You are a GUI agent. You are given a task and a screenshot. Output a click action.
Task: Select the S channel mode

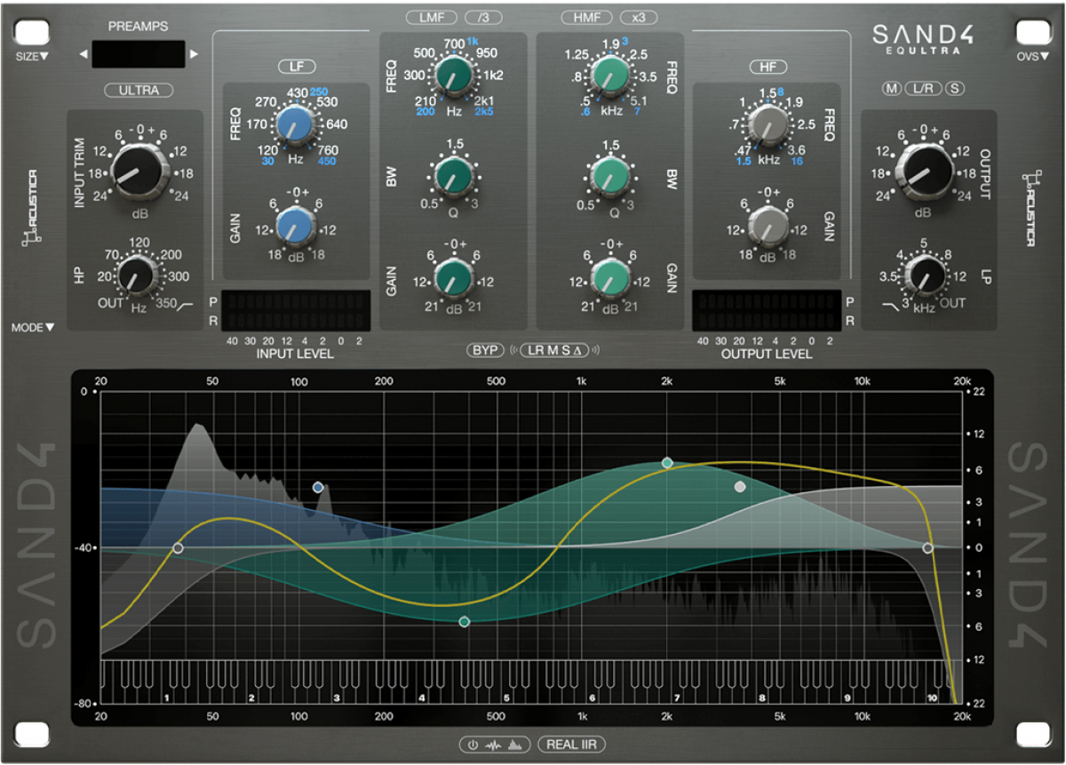955,88
